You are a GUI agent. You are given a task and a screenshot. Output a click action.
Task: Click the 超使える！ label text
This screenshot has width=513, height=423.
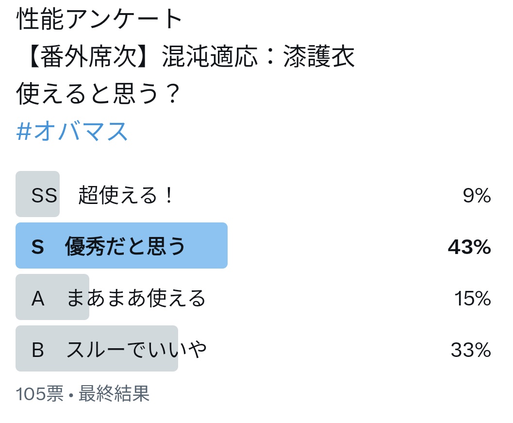click(x=126, y=195)
